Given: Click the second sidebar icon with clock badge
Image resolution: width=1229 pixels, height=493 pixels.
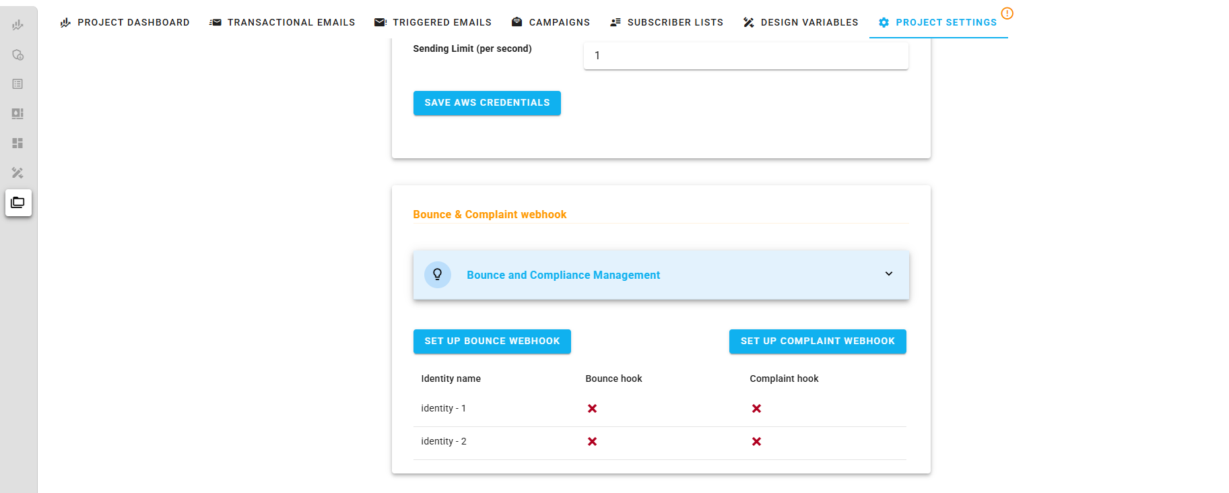Looking at the screenshot, I should pyautogui.click(x=18, y=55).
